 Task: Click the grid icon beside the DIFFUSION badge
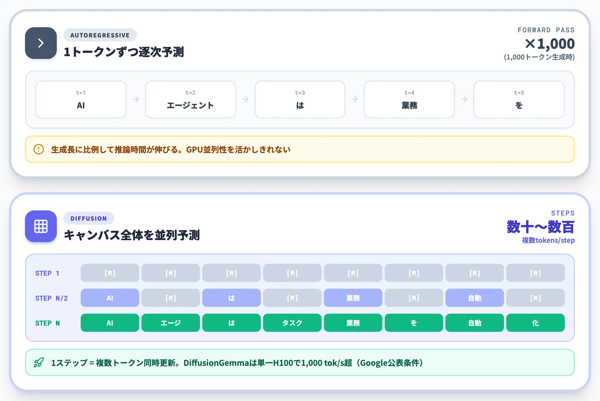coord(41,226)
